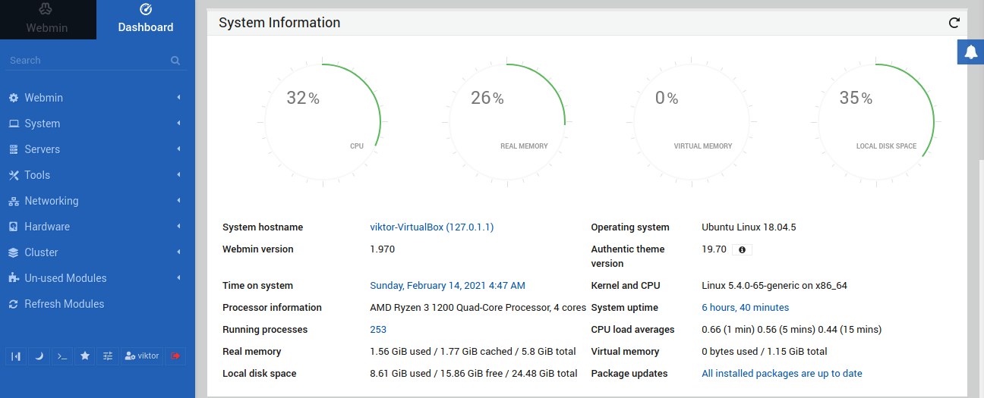984x398 pixels.
Task: Click the system time link Sunday, February 14
Action: [447, 286]
